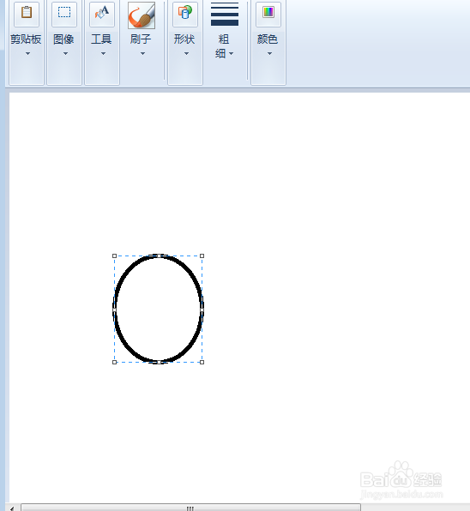Open the 粗细 line thickness icon

[225, 14]
